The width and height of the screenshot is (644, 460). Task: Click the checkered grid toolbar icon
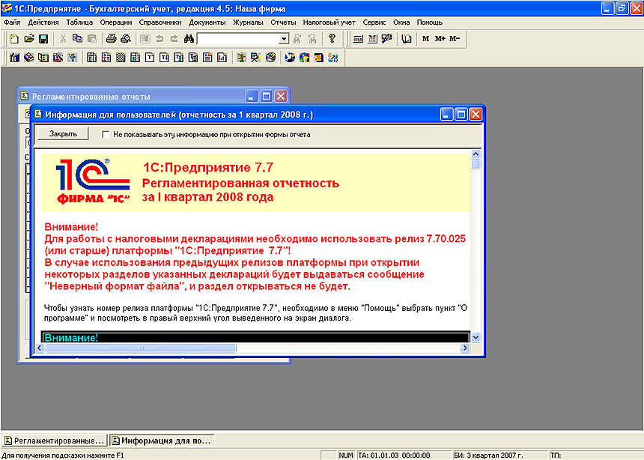pyautogui.click(x=121, y=58)
